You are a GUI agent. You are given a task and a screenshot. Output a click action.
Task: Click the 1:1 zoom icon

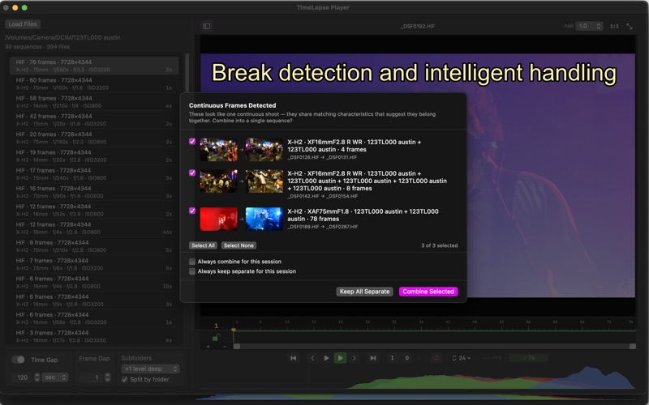click(x=614, y=26)
